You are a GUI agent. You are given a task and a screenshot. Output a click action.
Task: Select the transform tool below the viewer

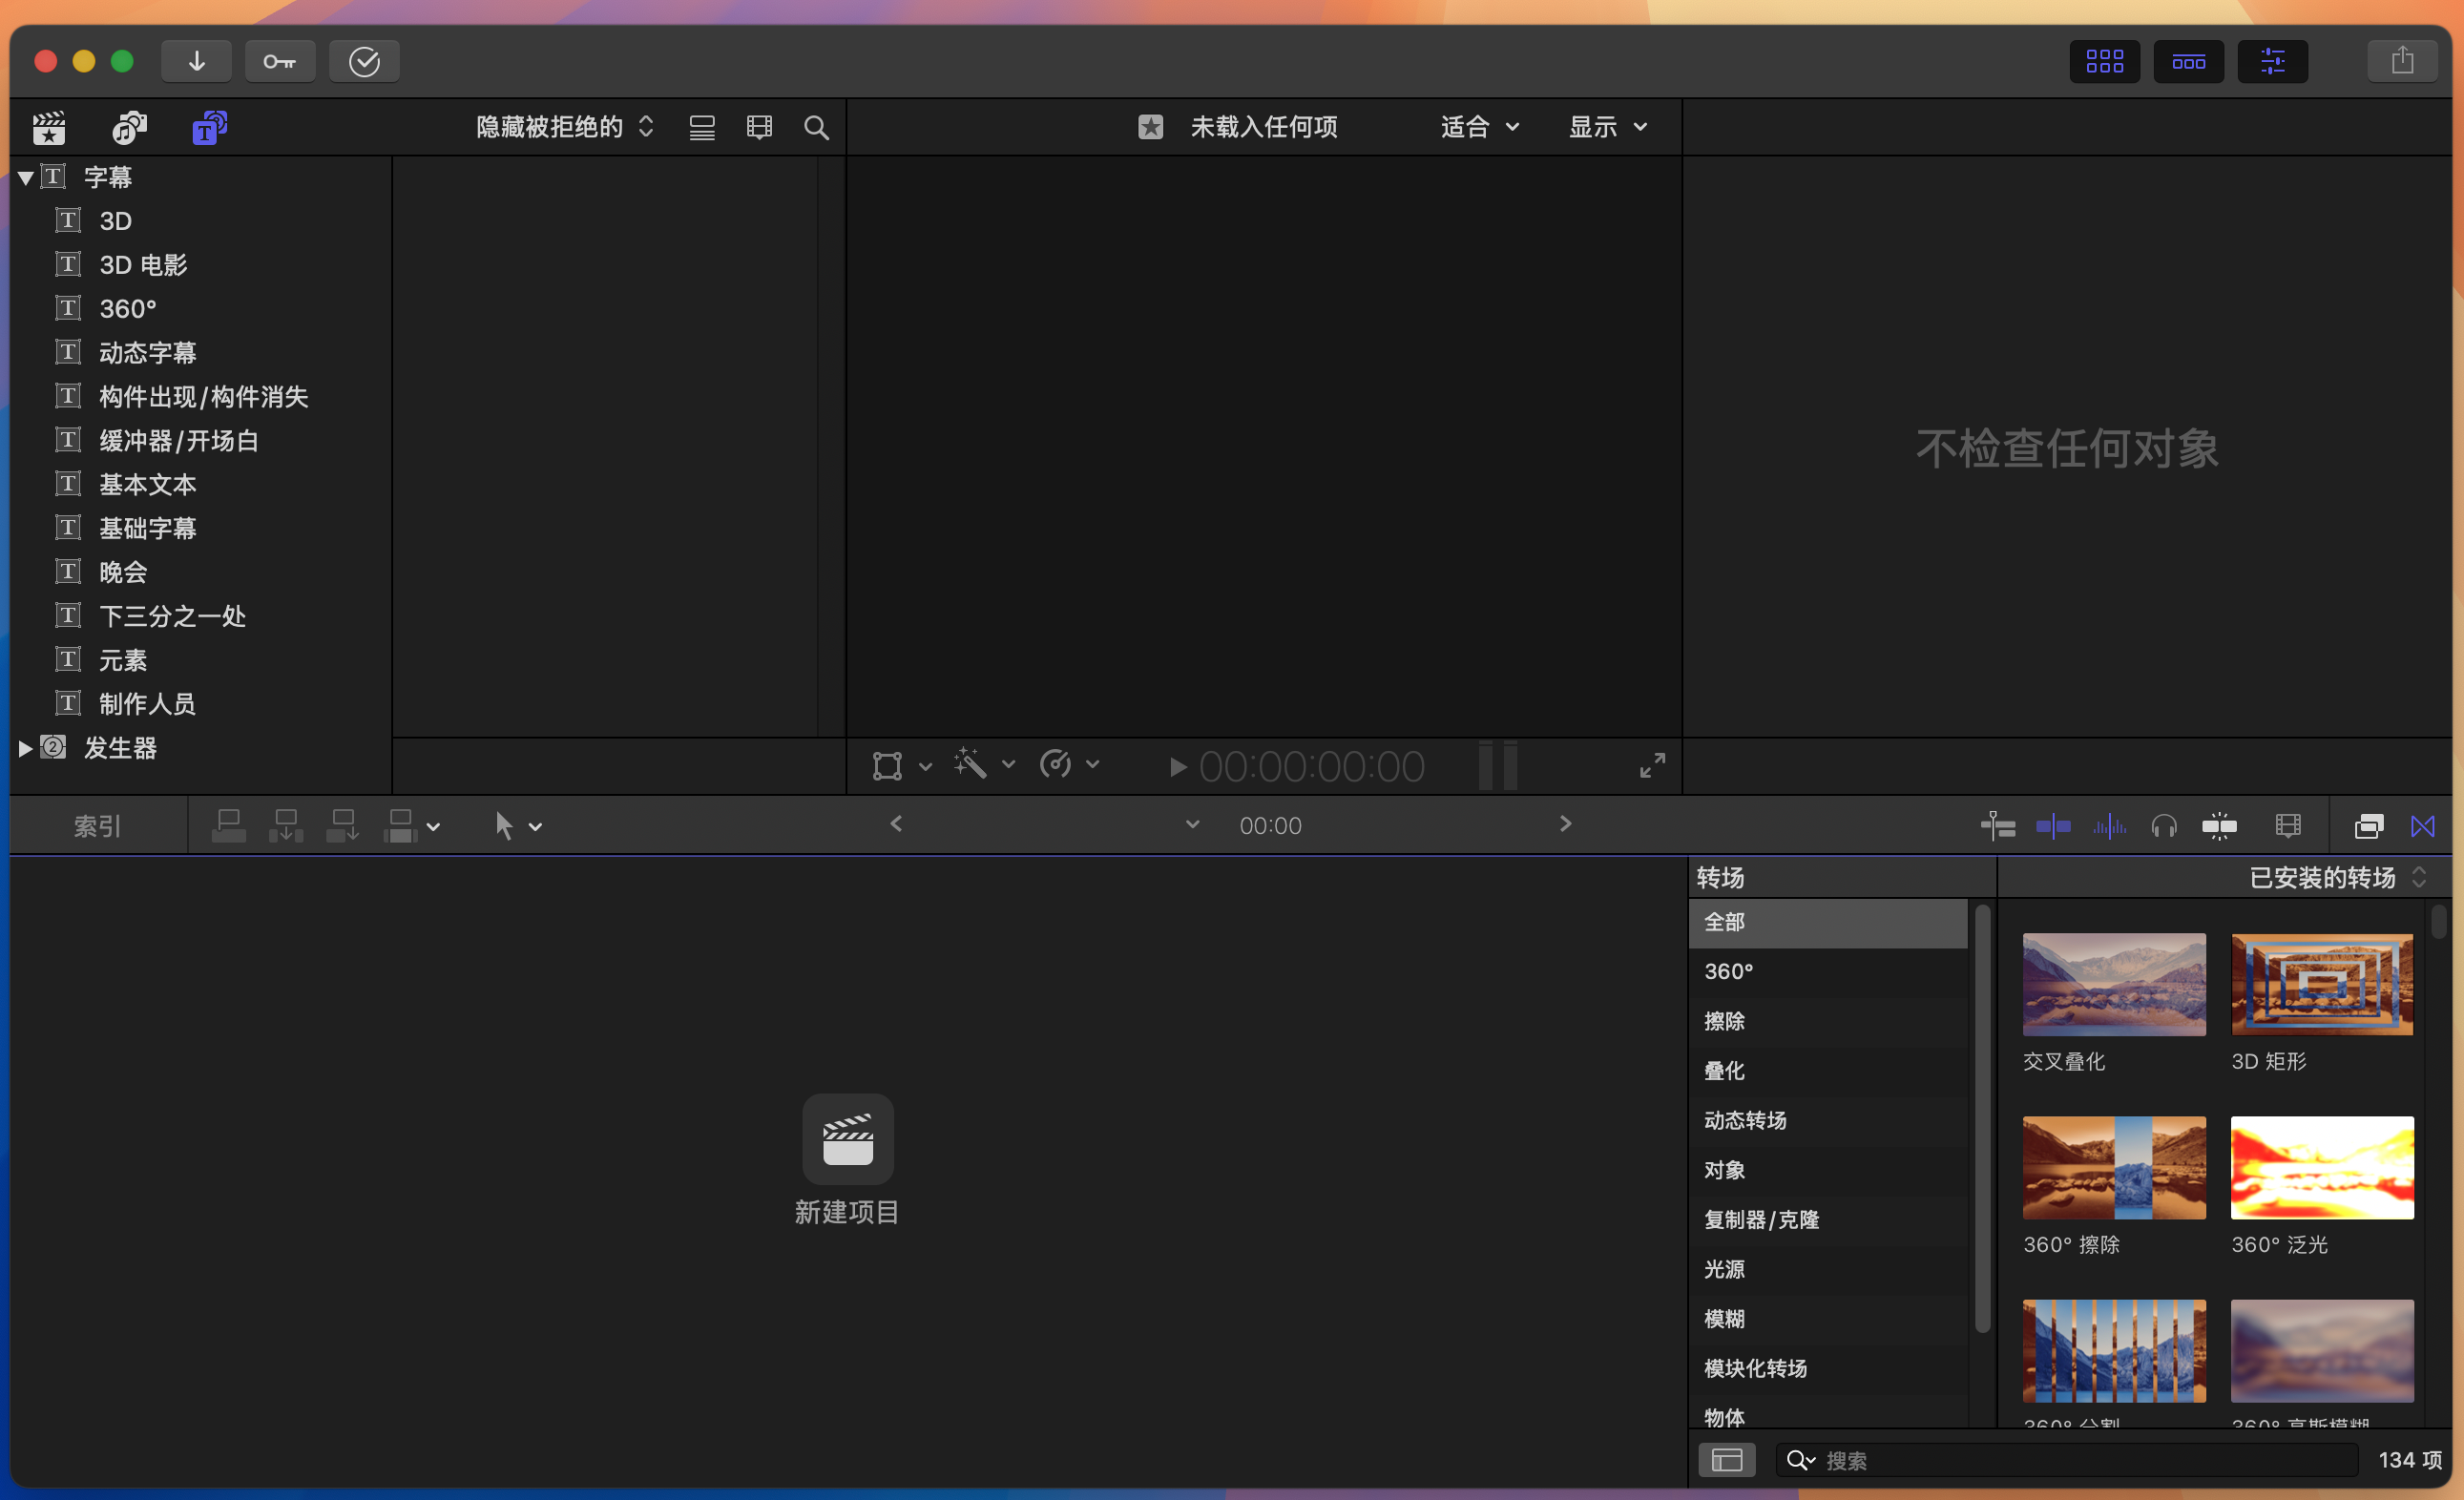click(x=884, y=765)
